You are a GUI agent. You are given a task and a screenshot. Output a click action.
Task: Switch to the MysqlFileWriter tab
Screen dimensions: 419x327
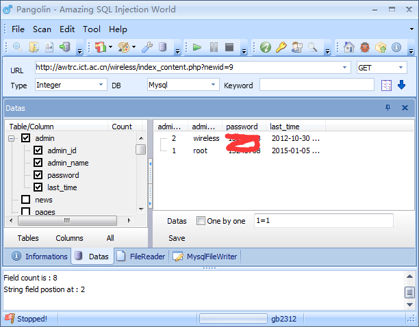point(205,257)
